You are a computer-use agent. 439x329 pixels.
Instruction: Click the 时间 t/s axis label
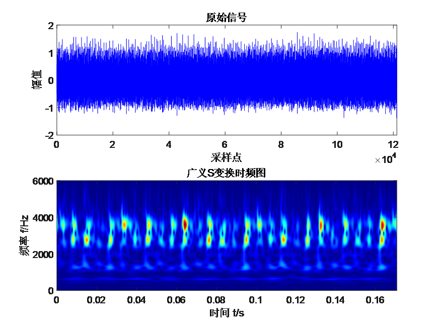click(227, 313)
